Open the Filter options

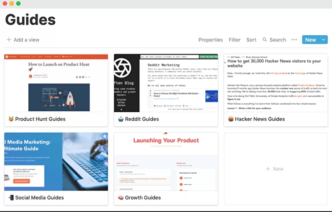point(234,40)
